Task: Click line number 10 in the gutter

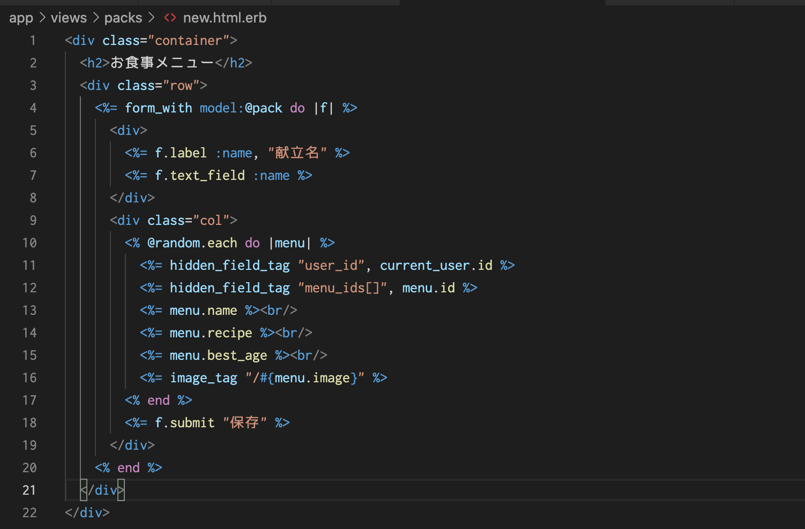Action: click(29, 243)
